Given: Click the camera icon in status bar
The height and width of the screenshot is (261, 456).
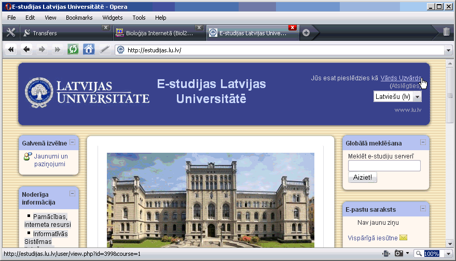Looking at the screenshot, I should (399, 253).
